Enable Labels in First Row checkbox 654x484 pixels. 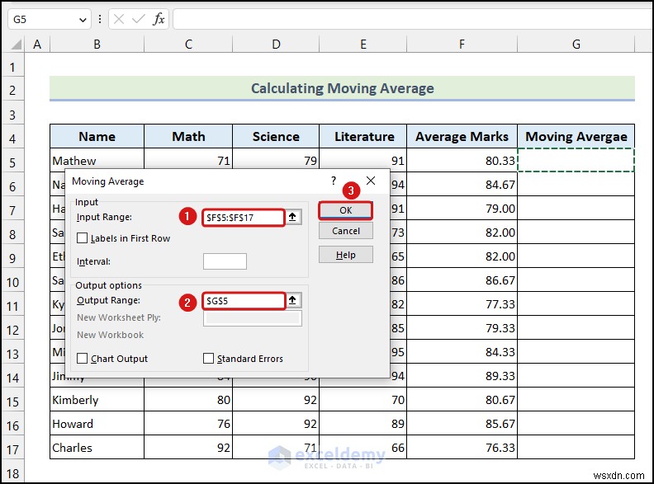[x=83, y=238]
